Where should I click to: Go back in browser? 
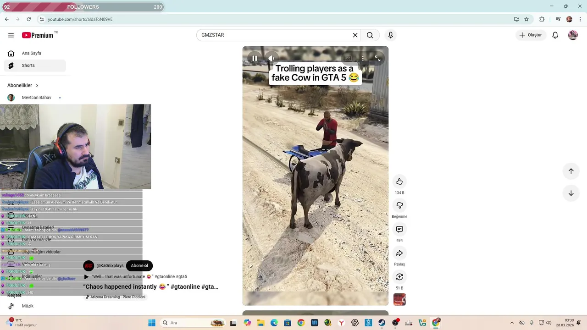point(6,19)
